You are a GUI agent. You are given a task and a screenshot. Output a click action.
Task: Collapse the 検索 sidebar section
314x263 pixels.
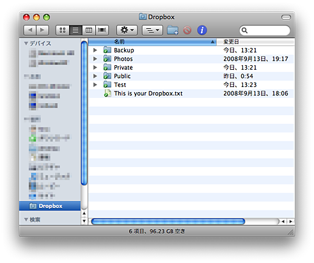point(26,219)
